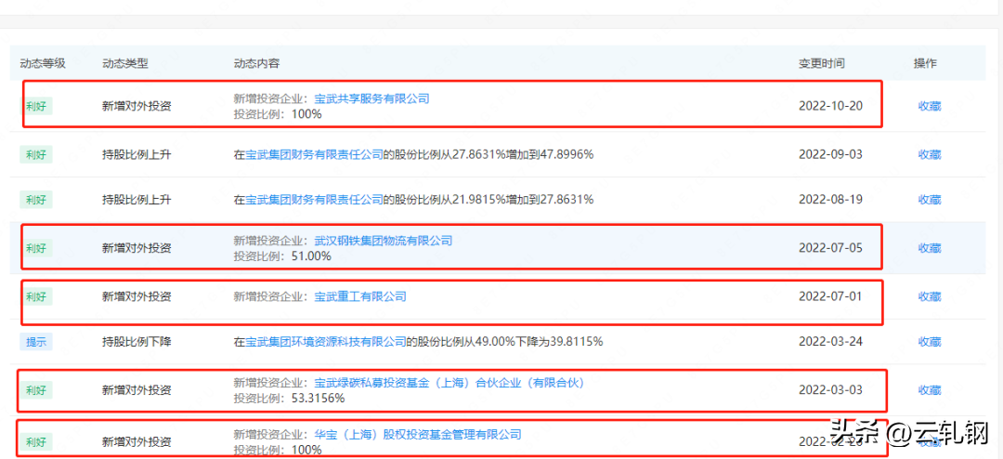Click 收藏 for the 2022-10-20 entry
Image resolution: width=1003 pixels, height=459 pixels.
[x=930, y=106]
